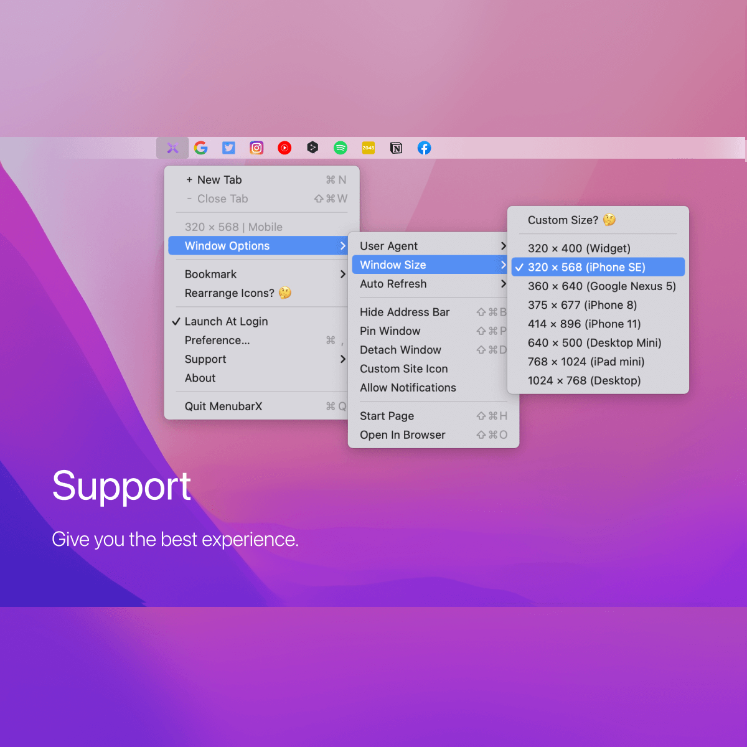
Task: Open the Notion menu bar icon
Action: [397, 148]
